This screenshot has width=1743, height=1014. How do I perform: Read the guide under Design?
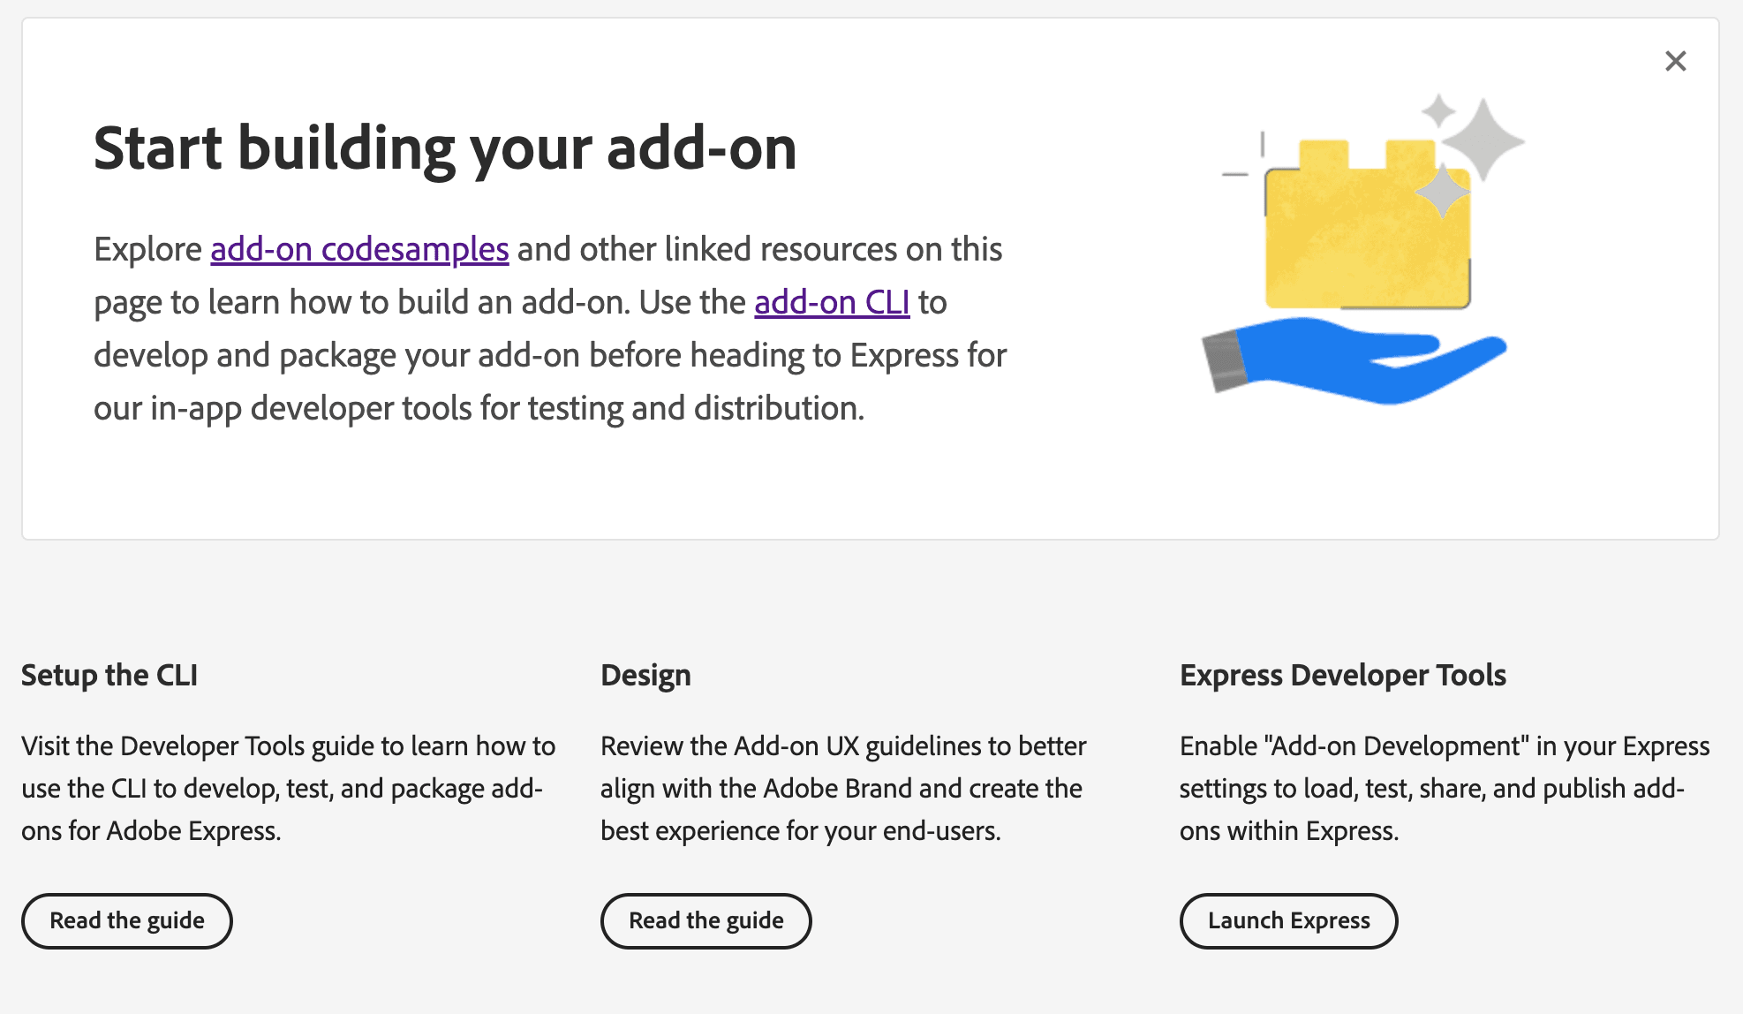tap(705, 920)
